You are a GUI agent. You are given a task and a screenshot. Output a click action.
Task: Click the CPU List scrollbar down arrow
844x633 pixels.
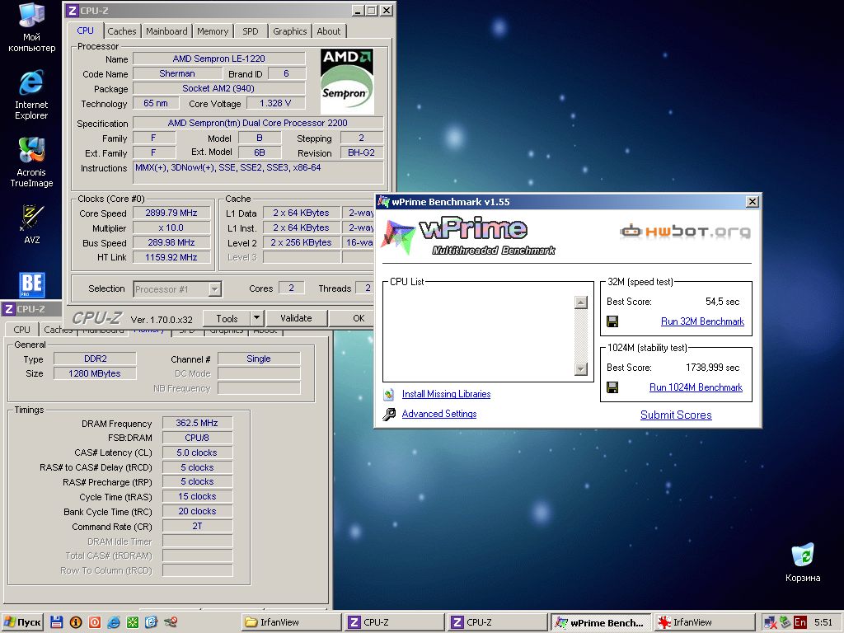(x=581, y=368)
